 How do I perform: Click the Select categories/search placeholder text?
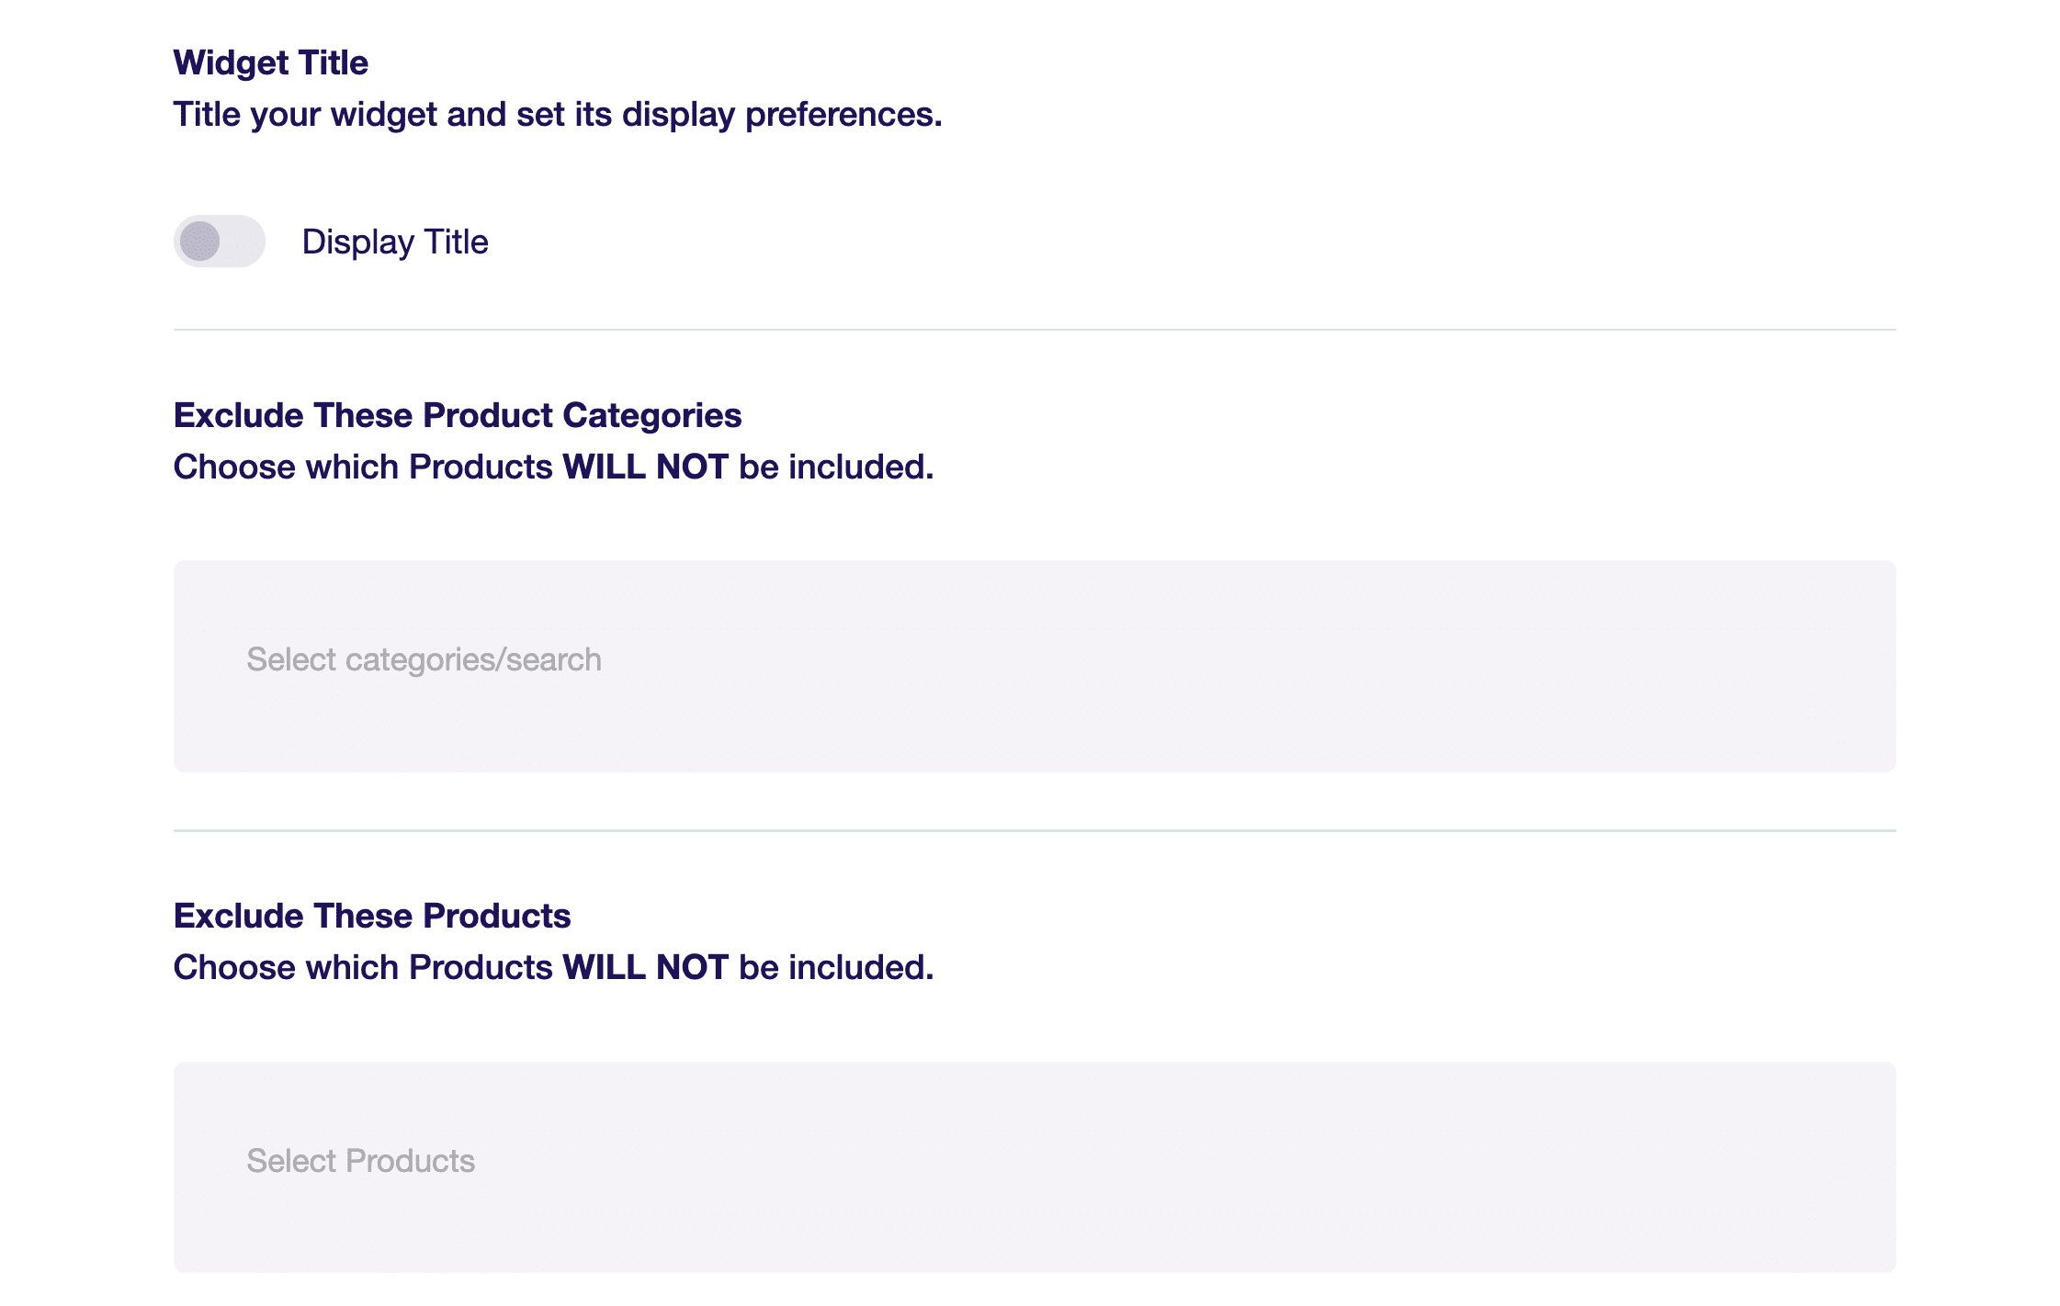(424, 660)
